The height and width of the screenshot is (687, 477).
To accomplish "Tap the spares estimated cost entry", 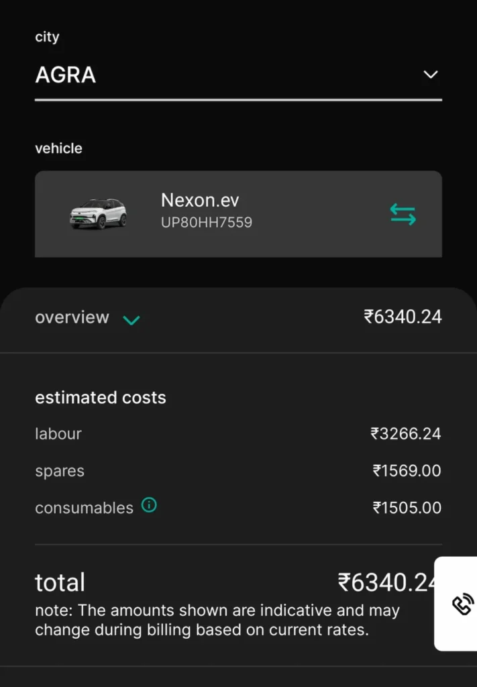I will click(238, 470).
